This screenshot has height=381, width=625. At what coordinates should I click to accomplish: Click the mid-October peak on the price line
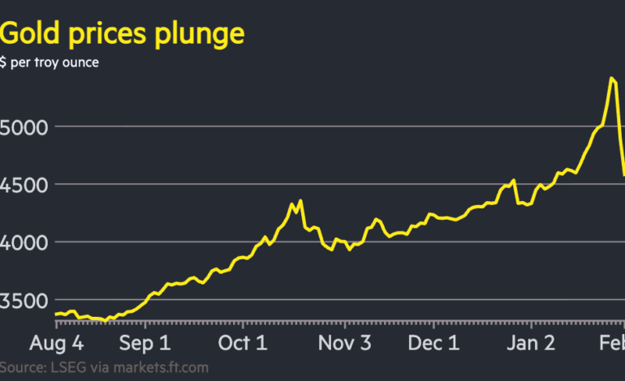click(x=300, y=200)
